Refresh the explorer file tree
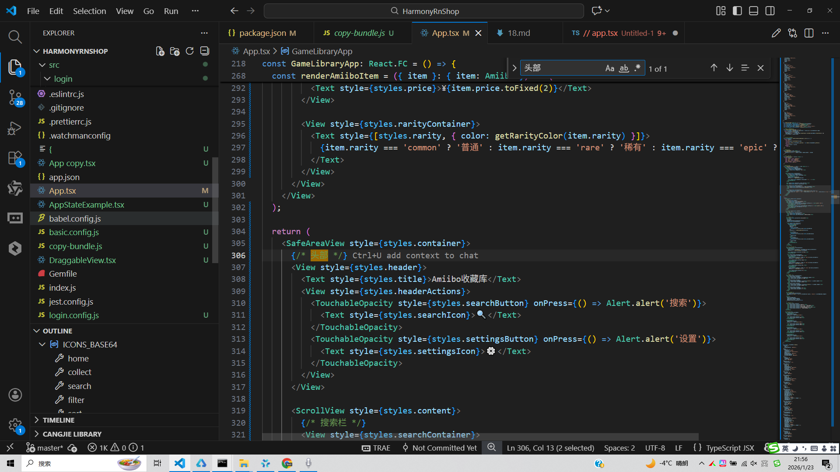Image resolution: width=840 pixels, height=472 pixels. point(189,51)
